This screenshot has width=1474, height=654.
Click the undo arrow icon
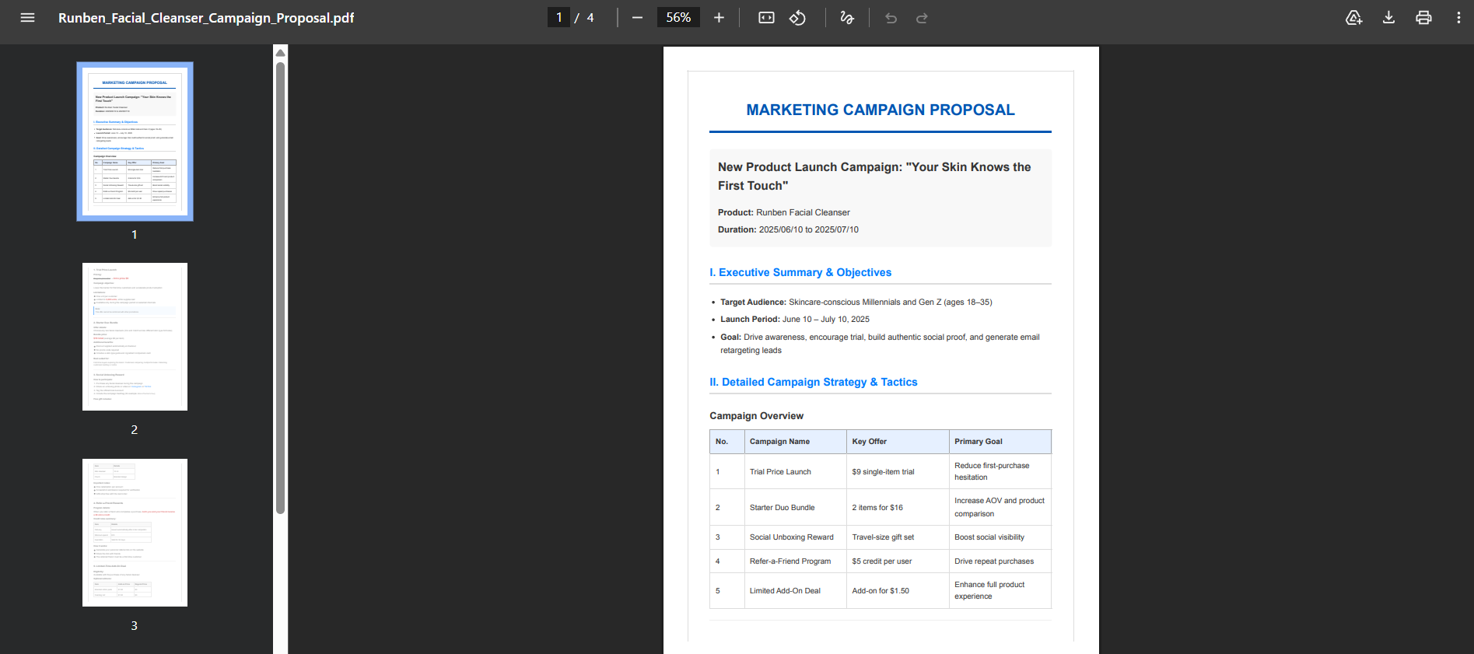[x=891, y=18]
